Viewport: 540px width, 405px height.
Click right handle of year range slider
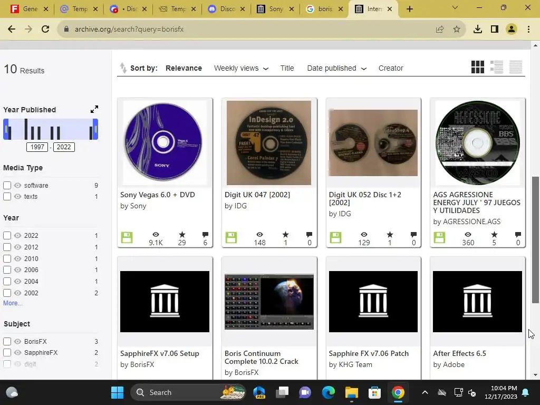point(95,129)
